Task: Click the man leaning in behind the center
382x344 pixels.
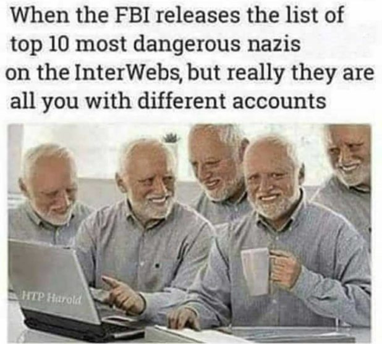Action: (214, 166)
